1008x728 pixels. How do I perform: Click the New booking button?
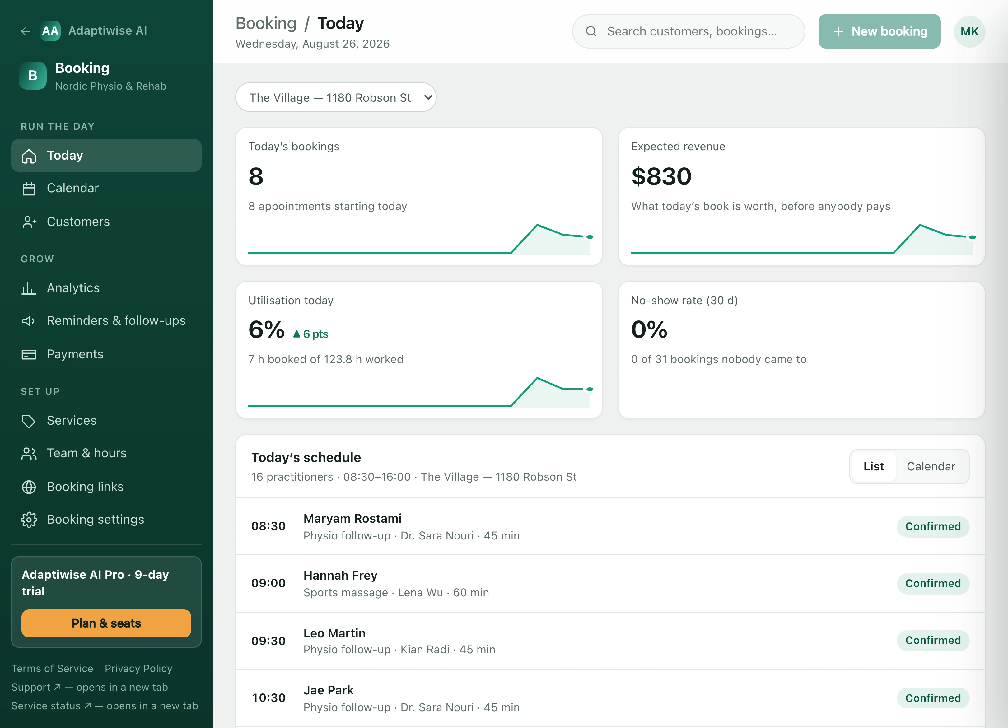(x=879, y=31)
